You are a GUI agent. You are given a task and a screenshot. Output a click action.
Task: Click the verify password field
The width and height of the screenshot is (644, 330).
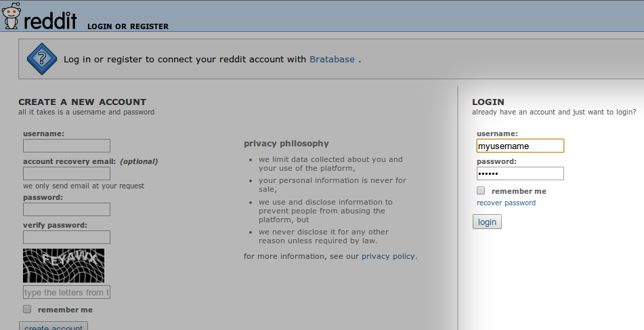(x=66, y=237)
